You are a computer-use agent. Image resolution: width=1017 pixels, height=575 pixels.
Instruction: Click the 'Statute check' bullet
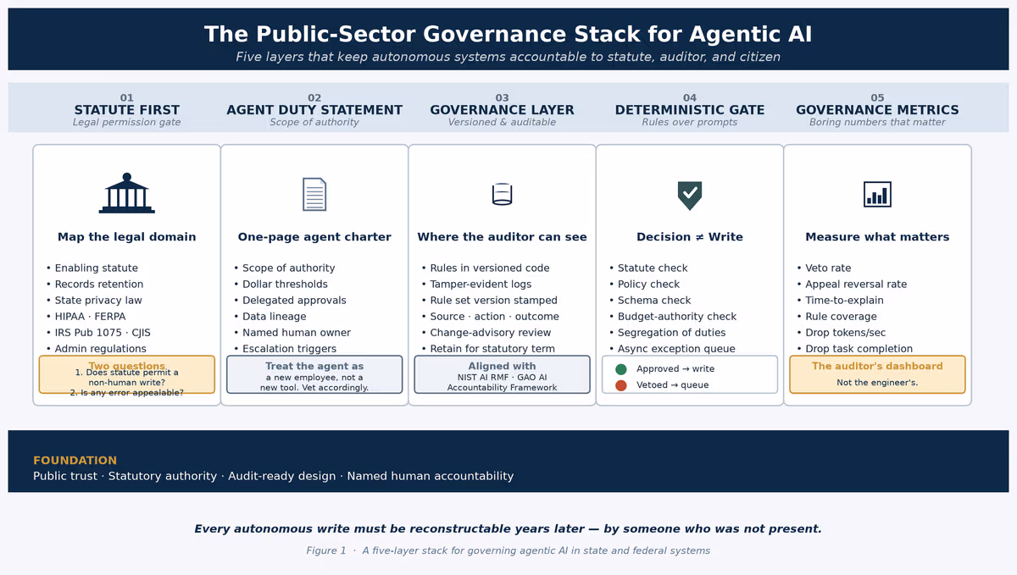[x=648, y=268]
